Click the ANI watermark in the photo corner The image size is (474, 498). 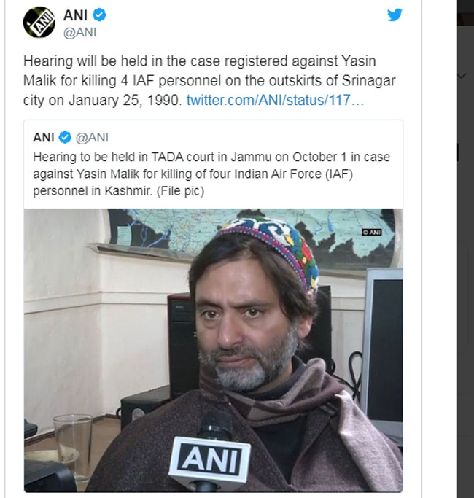pos(371,232)
